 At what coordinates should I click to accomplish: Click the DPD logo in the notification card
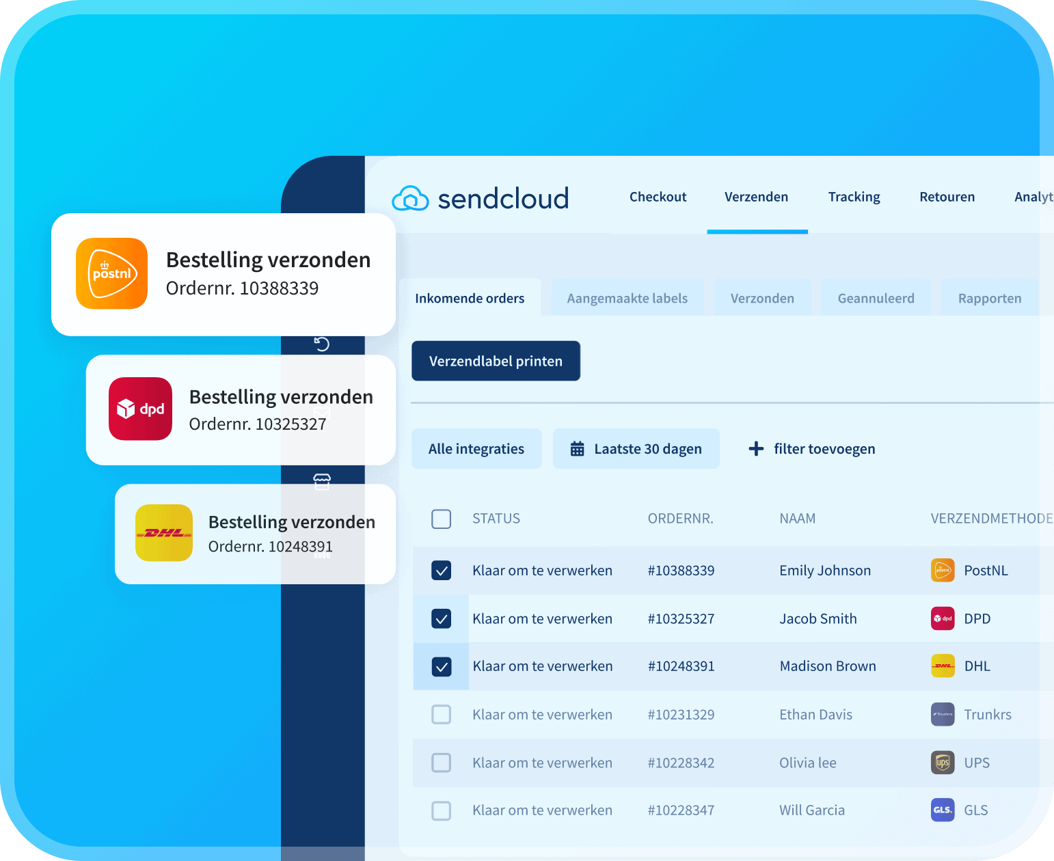(x=140, y=409)
